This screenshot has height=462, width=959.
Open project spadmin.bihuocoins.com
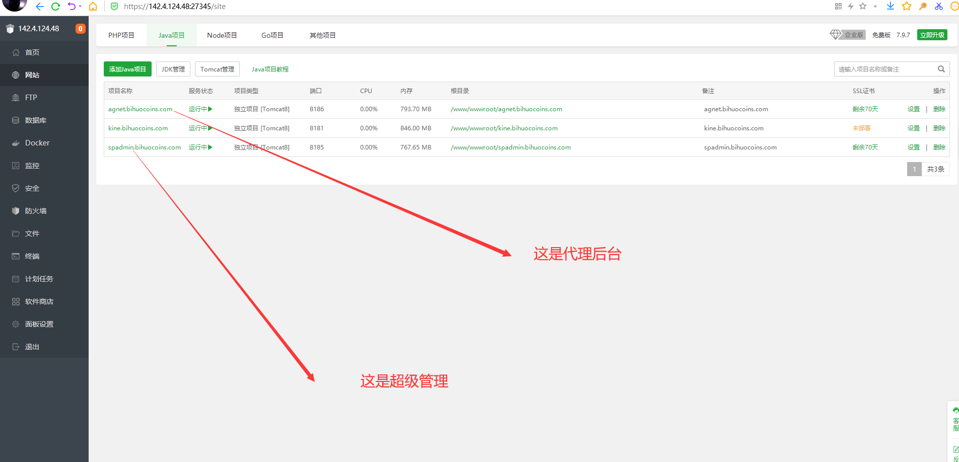(x=145, y=147)
